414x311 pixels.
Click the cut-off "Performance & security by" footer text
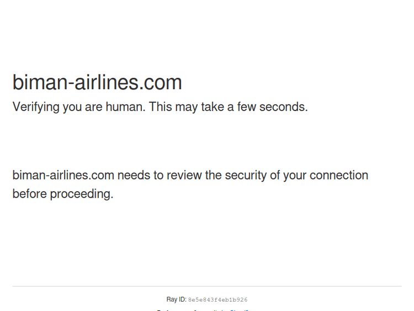190,310
